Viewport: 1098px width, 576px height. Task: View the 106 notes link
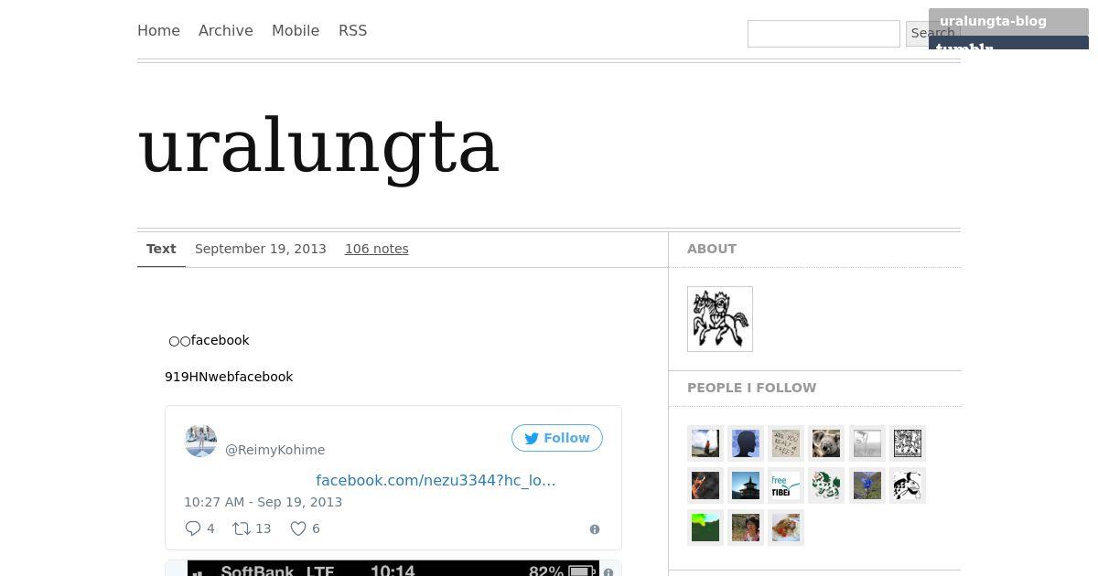(376, 249)
